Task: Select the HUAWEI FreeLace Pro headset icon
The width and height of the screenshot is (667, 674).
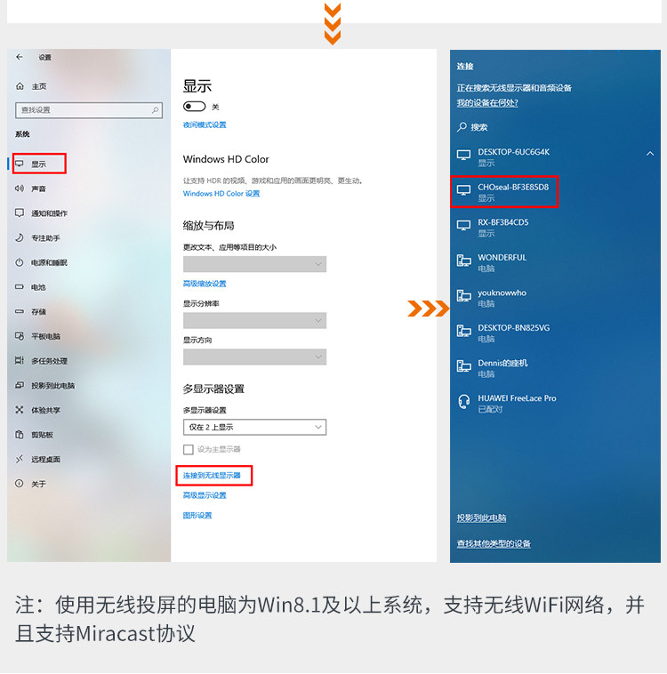Action: tap(464, 402)
